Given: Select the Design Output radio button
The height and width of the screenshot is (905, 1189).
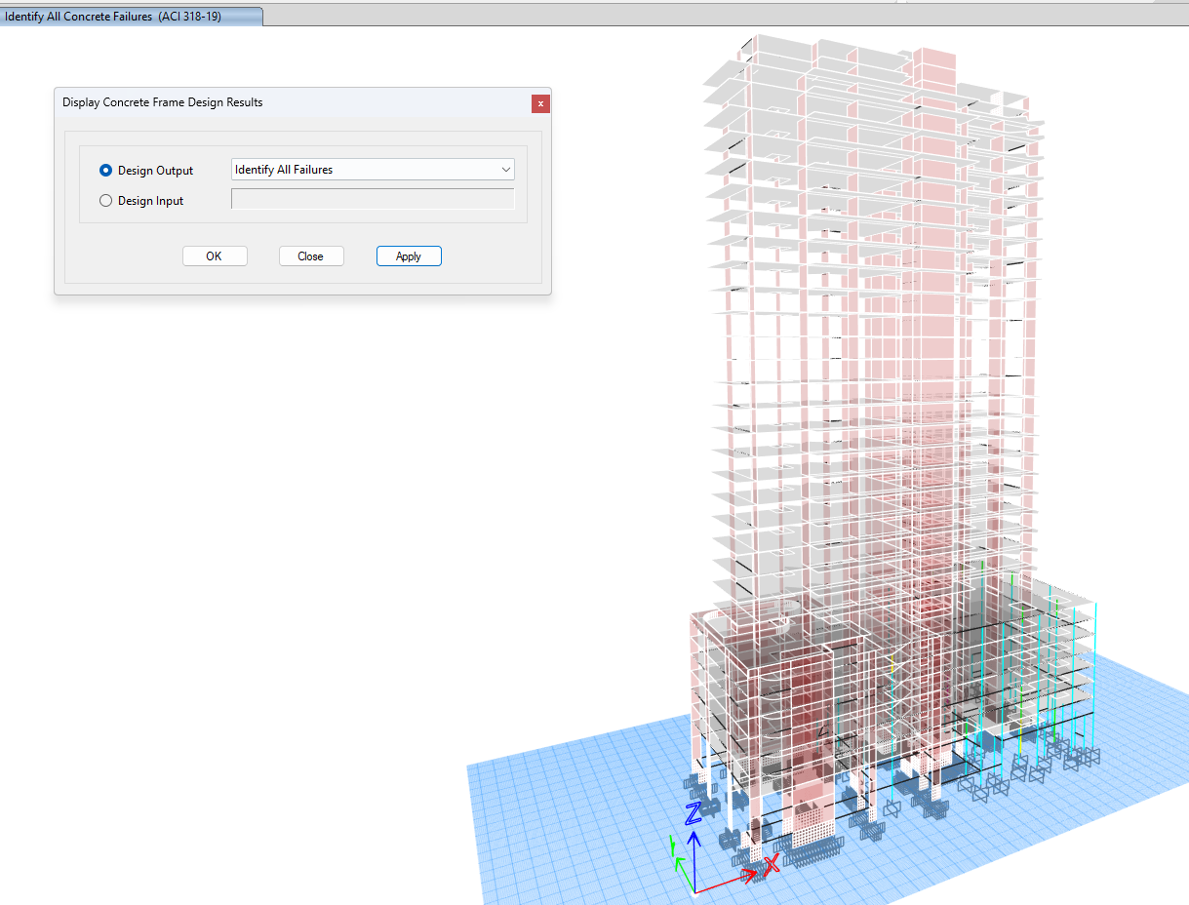Looking at the screenshot, I should tap(106, 171).
